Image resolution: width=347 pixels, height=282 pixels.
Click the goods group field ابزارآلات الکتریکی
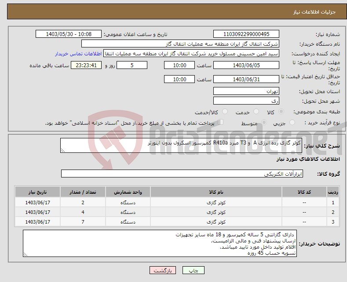point(182,174)
